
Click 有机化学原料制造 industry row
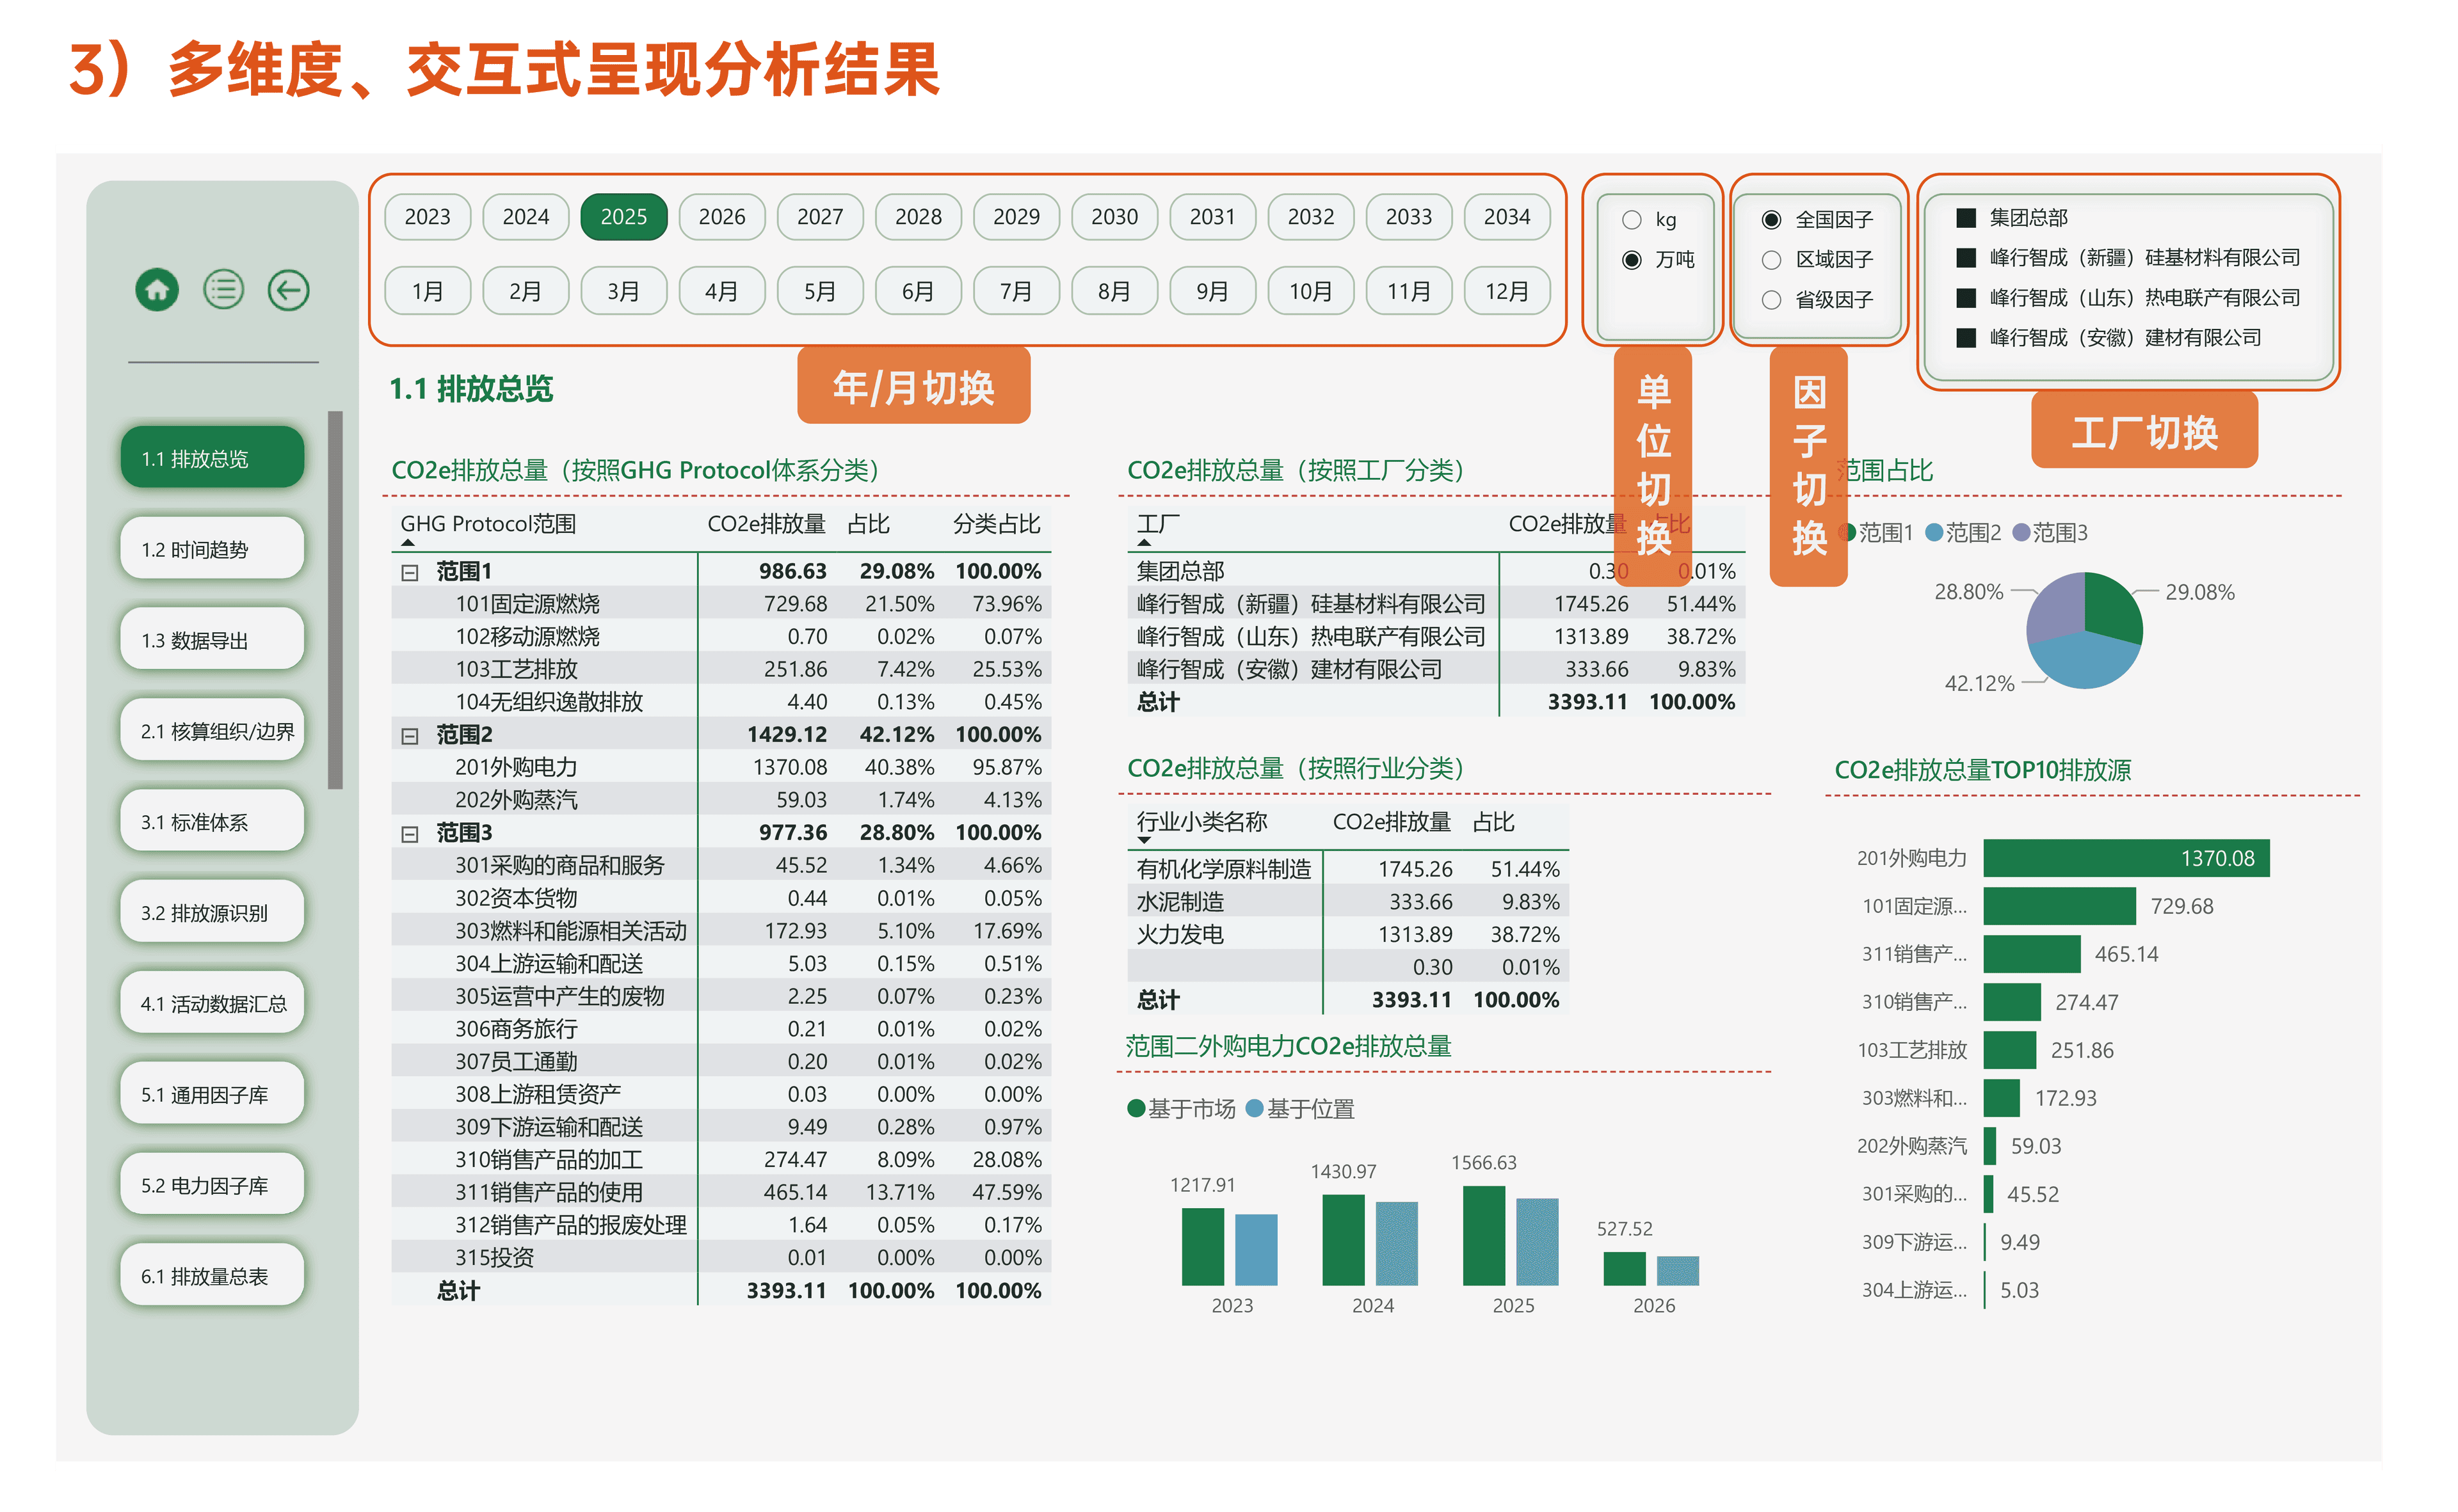(1347, 870)
